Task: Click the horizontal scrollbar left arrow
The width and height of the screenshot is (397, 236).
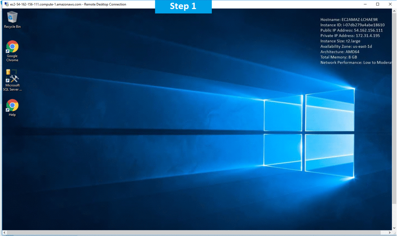Action: [x=4, y=233]
